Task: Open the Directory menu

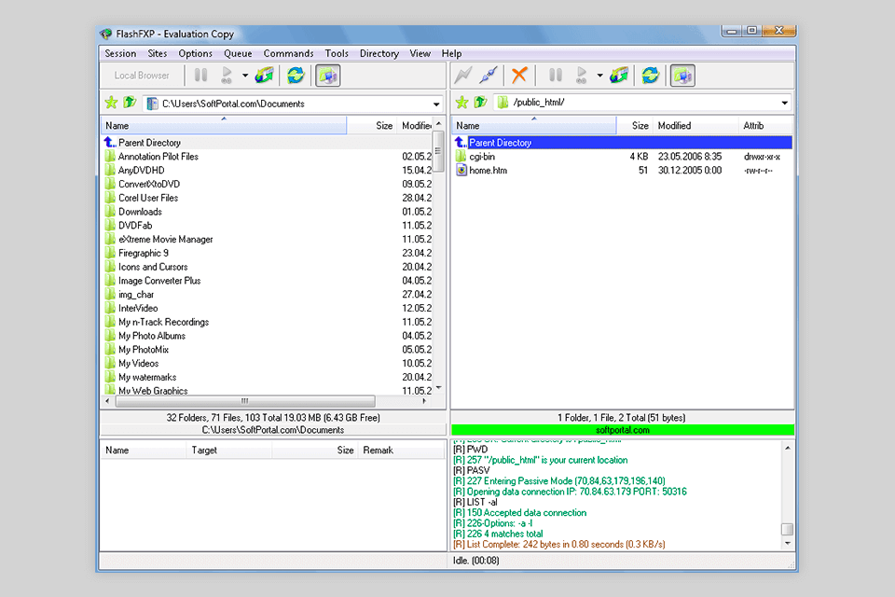Action: pos(379,53)
